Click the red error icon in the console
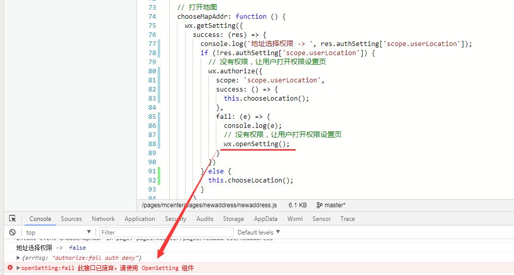This screenshot has width=514, height=275. point(10,267)
